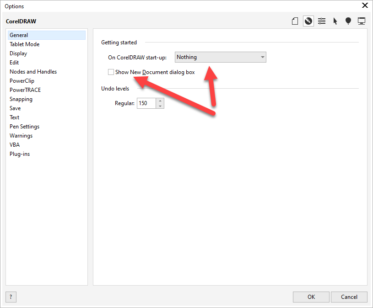Screen dimensions: 373x308
Task: Open PowerTRACE settings
Action: point(47,90)
